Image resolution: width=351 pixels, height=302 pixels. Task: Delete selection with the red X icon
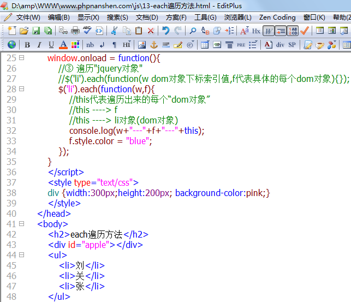pos(151,31)
